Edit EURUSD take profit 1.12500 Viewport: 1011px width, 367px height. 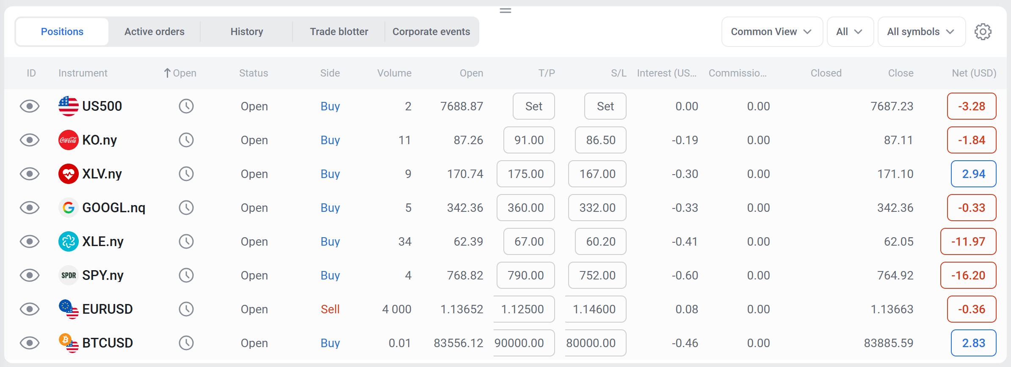pyautogui.click(x=524, y=309)
